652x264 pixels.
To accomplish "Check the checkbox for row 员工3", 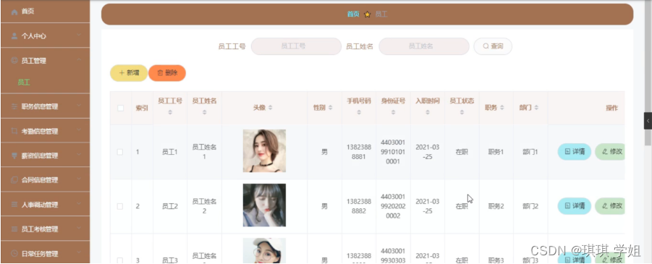I will (x=120, y=260).
